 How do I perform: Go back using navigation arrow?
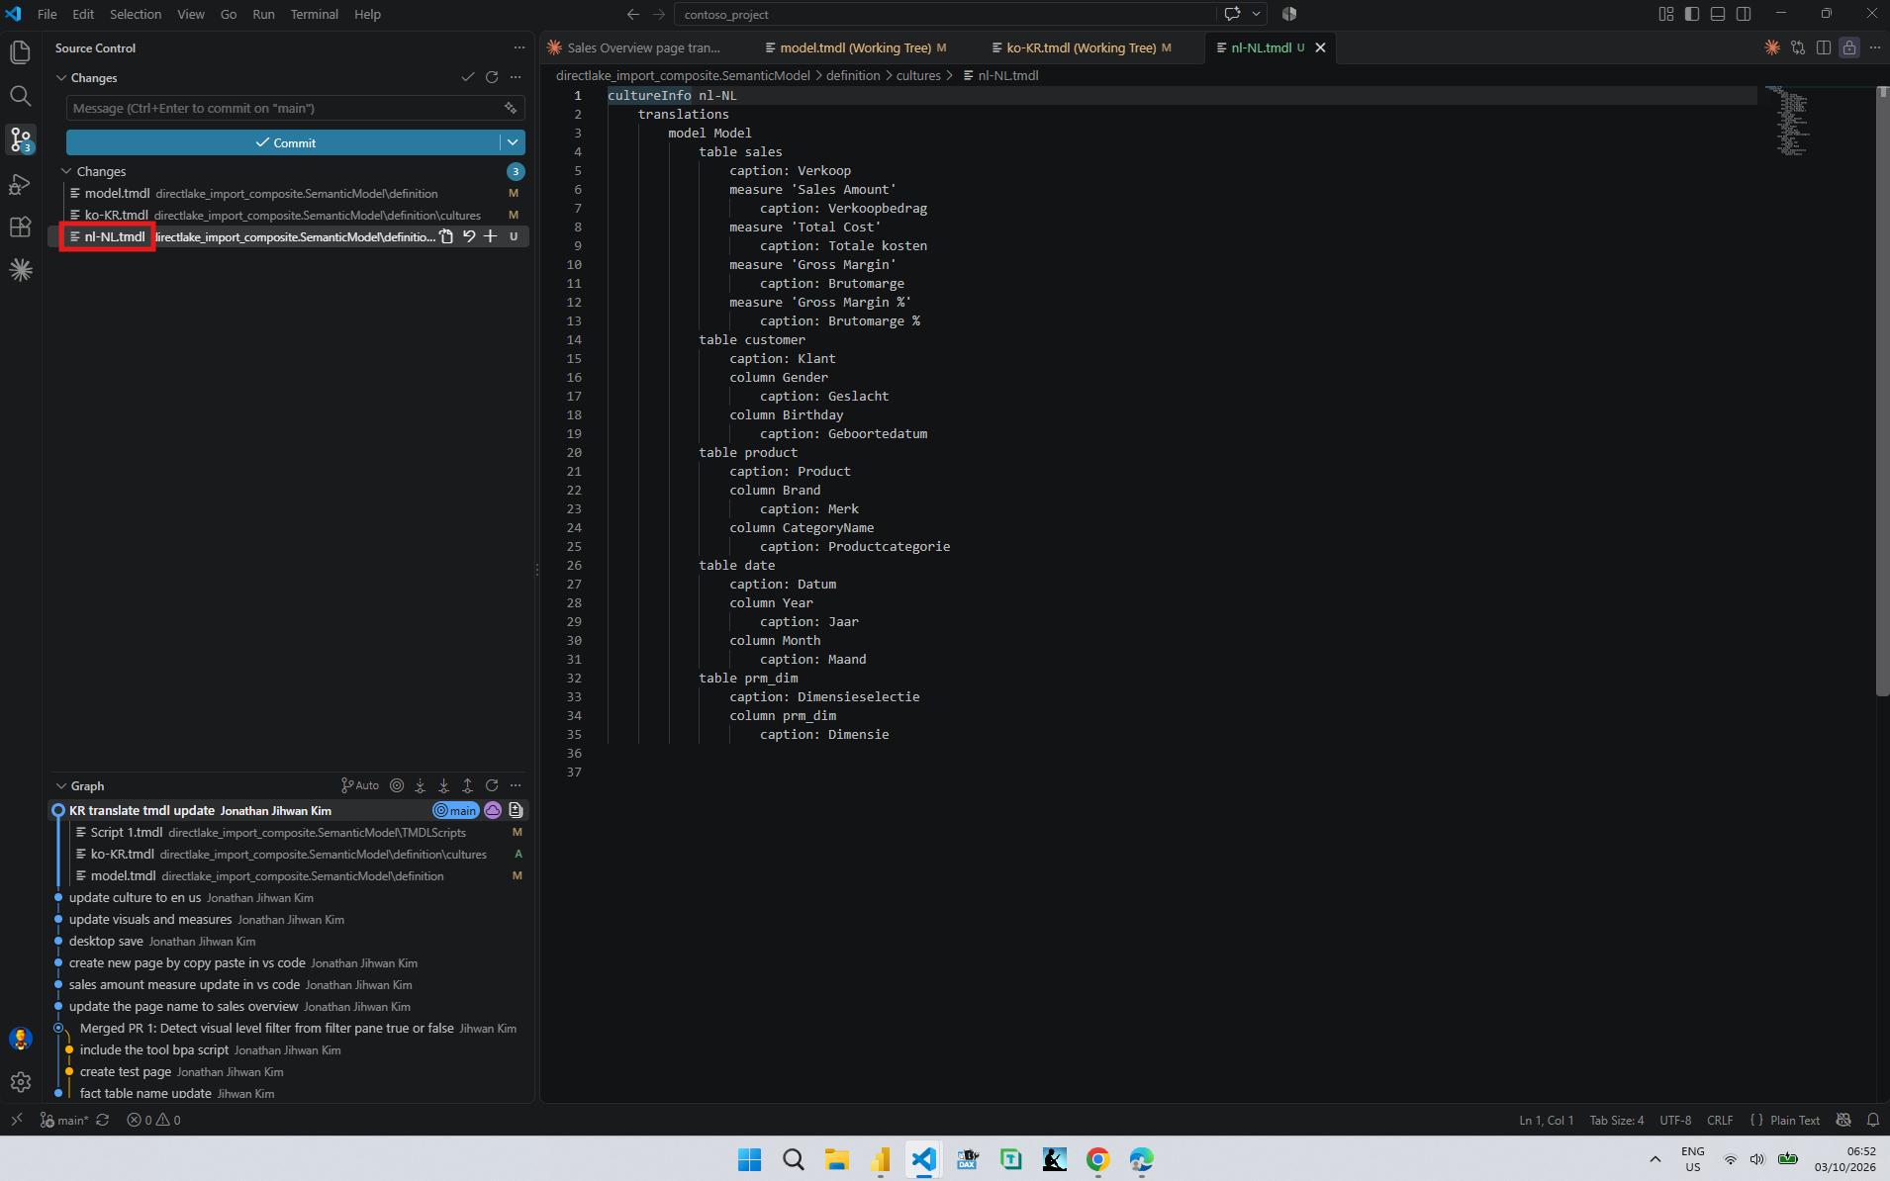point(633,14)
